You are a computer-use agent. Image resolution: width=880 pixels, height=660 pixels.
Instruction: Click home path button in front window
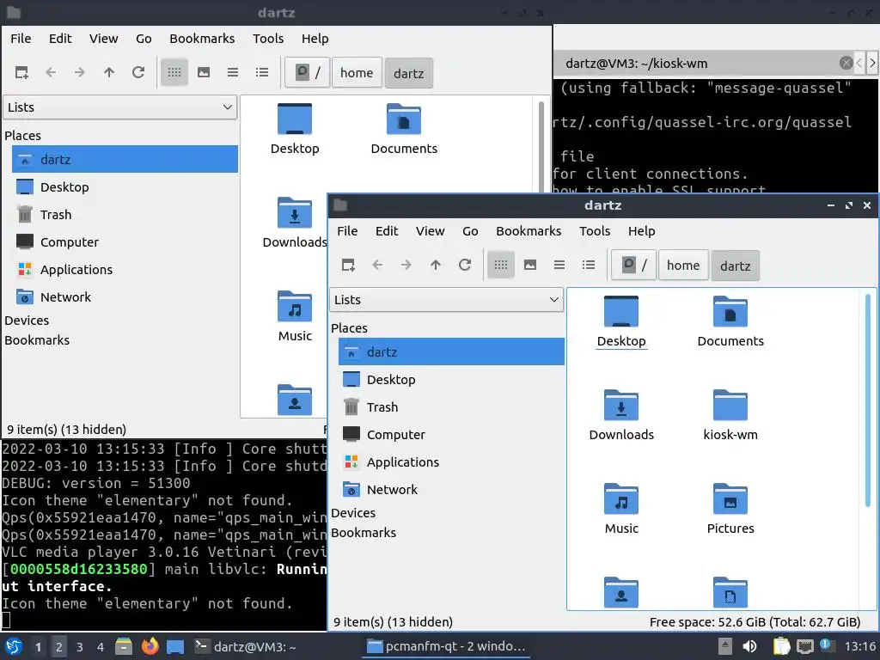[683, 265]
